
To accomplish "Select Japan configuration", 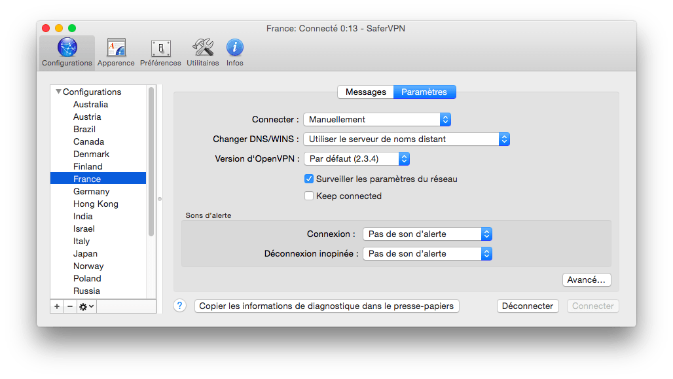I will pyautogui.click(x=98, y=254).
